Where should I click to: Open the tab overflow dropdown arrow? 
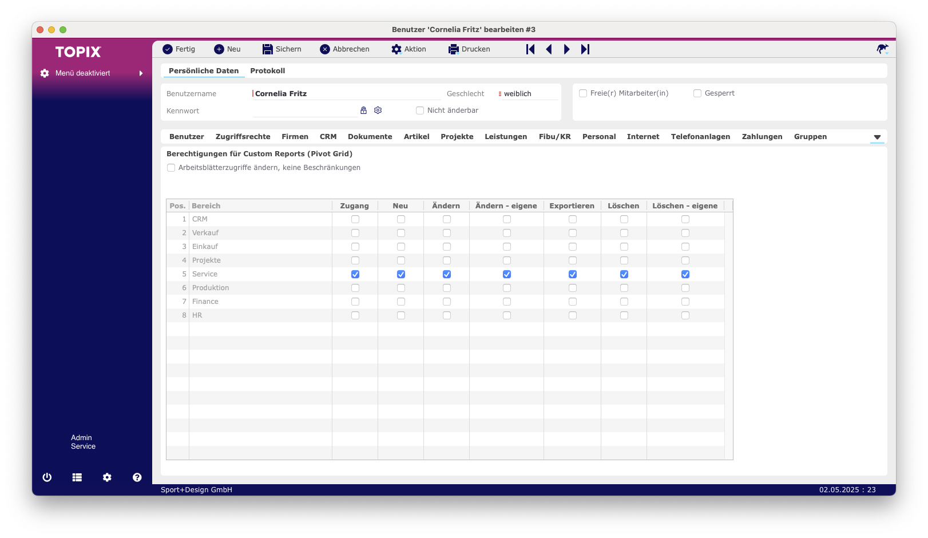[877, 137]
